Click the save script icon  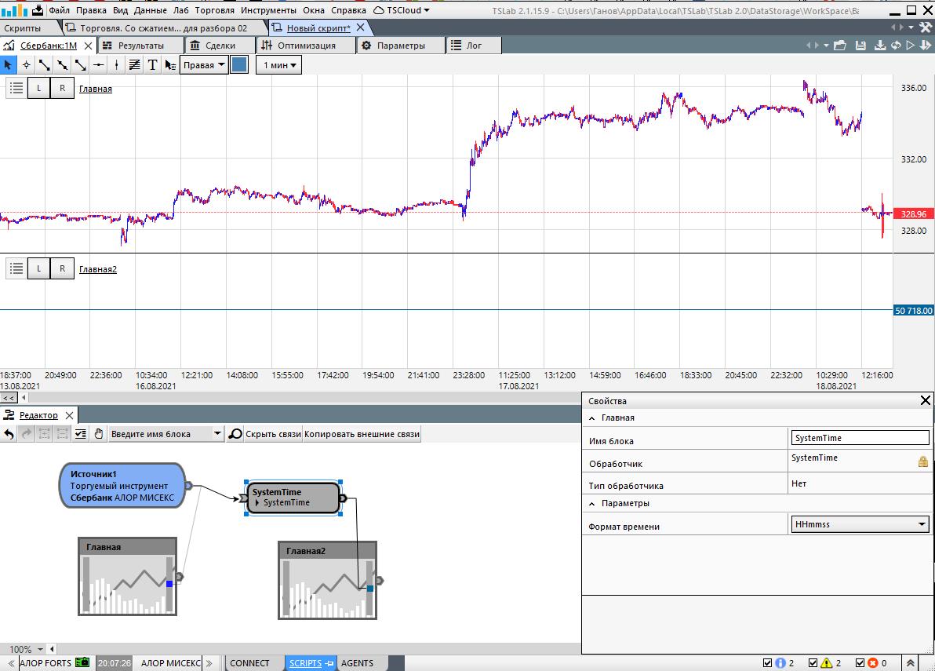click(860, 46)
